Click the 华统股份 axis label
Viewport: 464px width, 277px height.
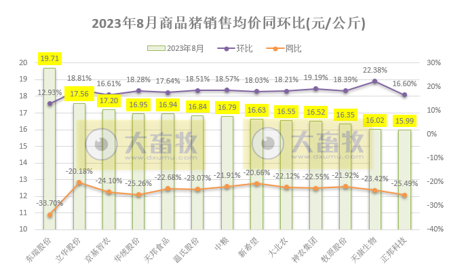(x=127, y=250)
